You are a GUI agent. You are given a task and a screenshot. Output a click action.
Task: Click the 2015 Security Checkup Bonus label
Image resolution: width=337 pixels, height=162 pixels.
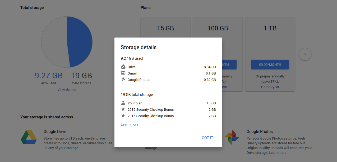click(x=151, y=116)
